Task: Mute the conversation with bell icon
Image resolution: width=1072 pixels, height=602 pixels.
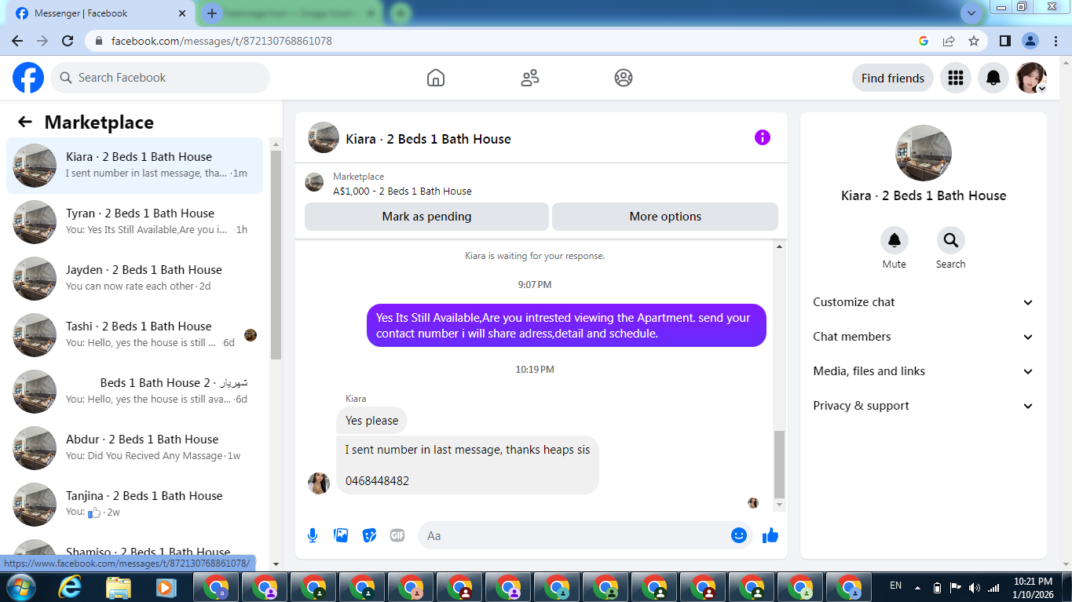Action: tap(894, 240)
